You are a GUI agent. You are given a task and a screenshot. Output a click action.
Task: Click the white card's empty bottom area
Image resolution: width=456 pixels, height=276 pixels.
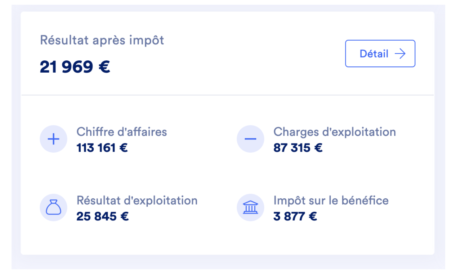pos(228,241)
